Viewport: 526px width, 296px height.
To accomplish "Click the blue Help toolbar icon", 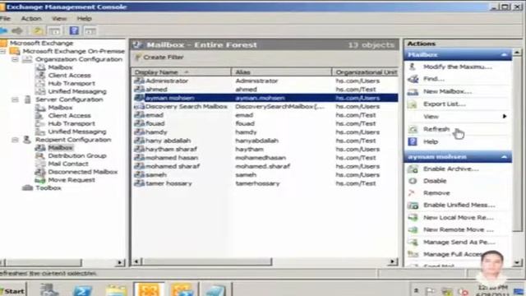I will tap(74, 31).
